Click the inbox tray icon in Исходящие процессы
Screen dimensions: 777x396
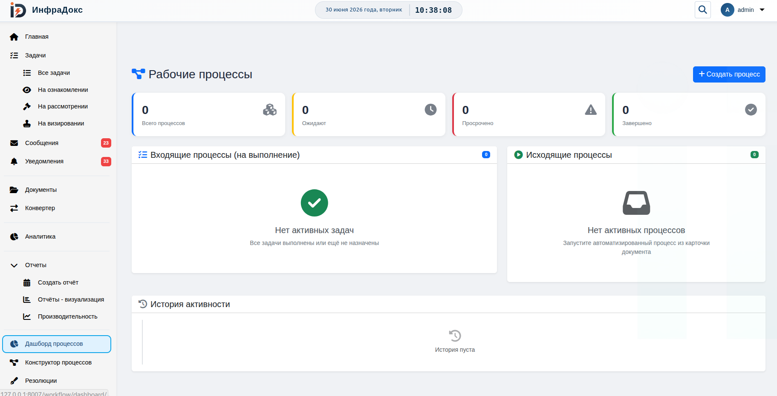636,203
